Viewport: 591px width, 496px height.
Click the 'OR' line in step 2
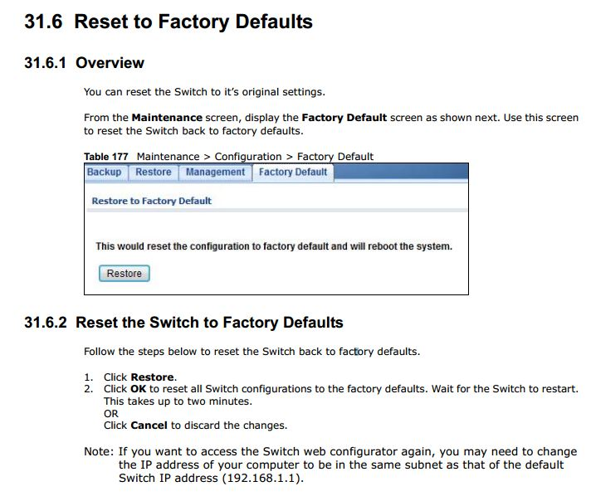point(111,413)
